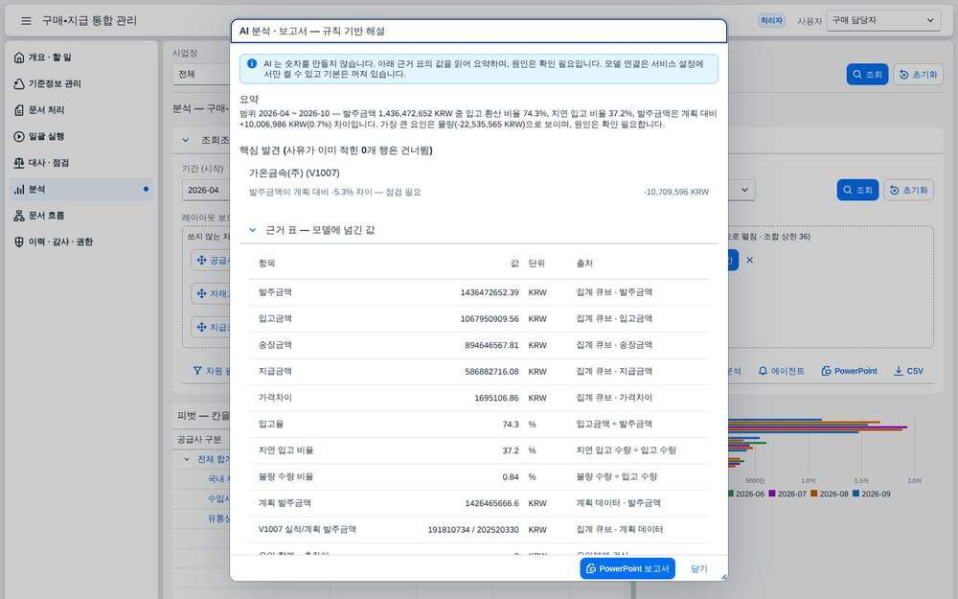This screenshot has width=958, height=599.
Task: Download data via the CSV link
Action: click(908, 371)
